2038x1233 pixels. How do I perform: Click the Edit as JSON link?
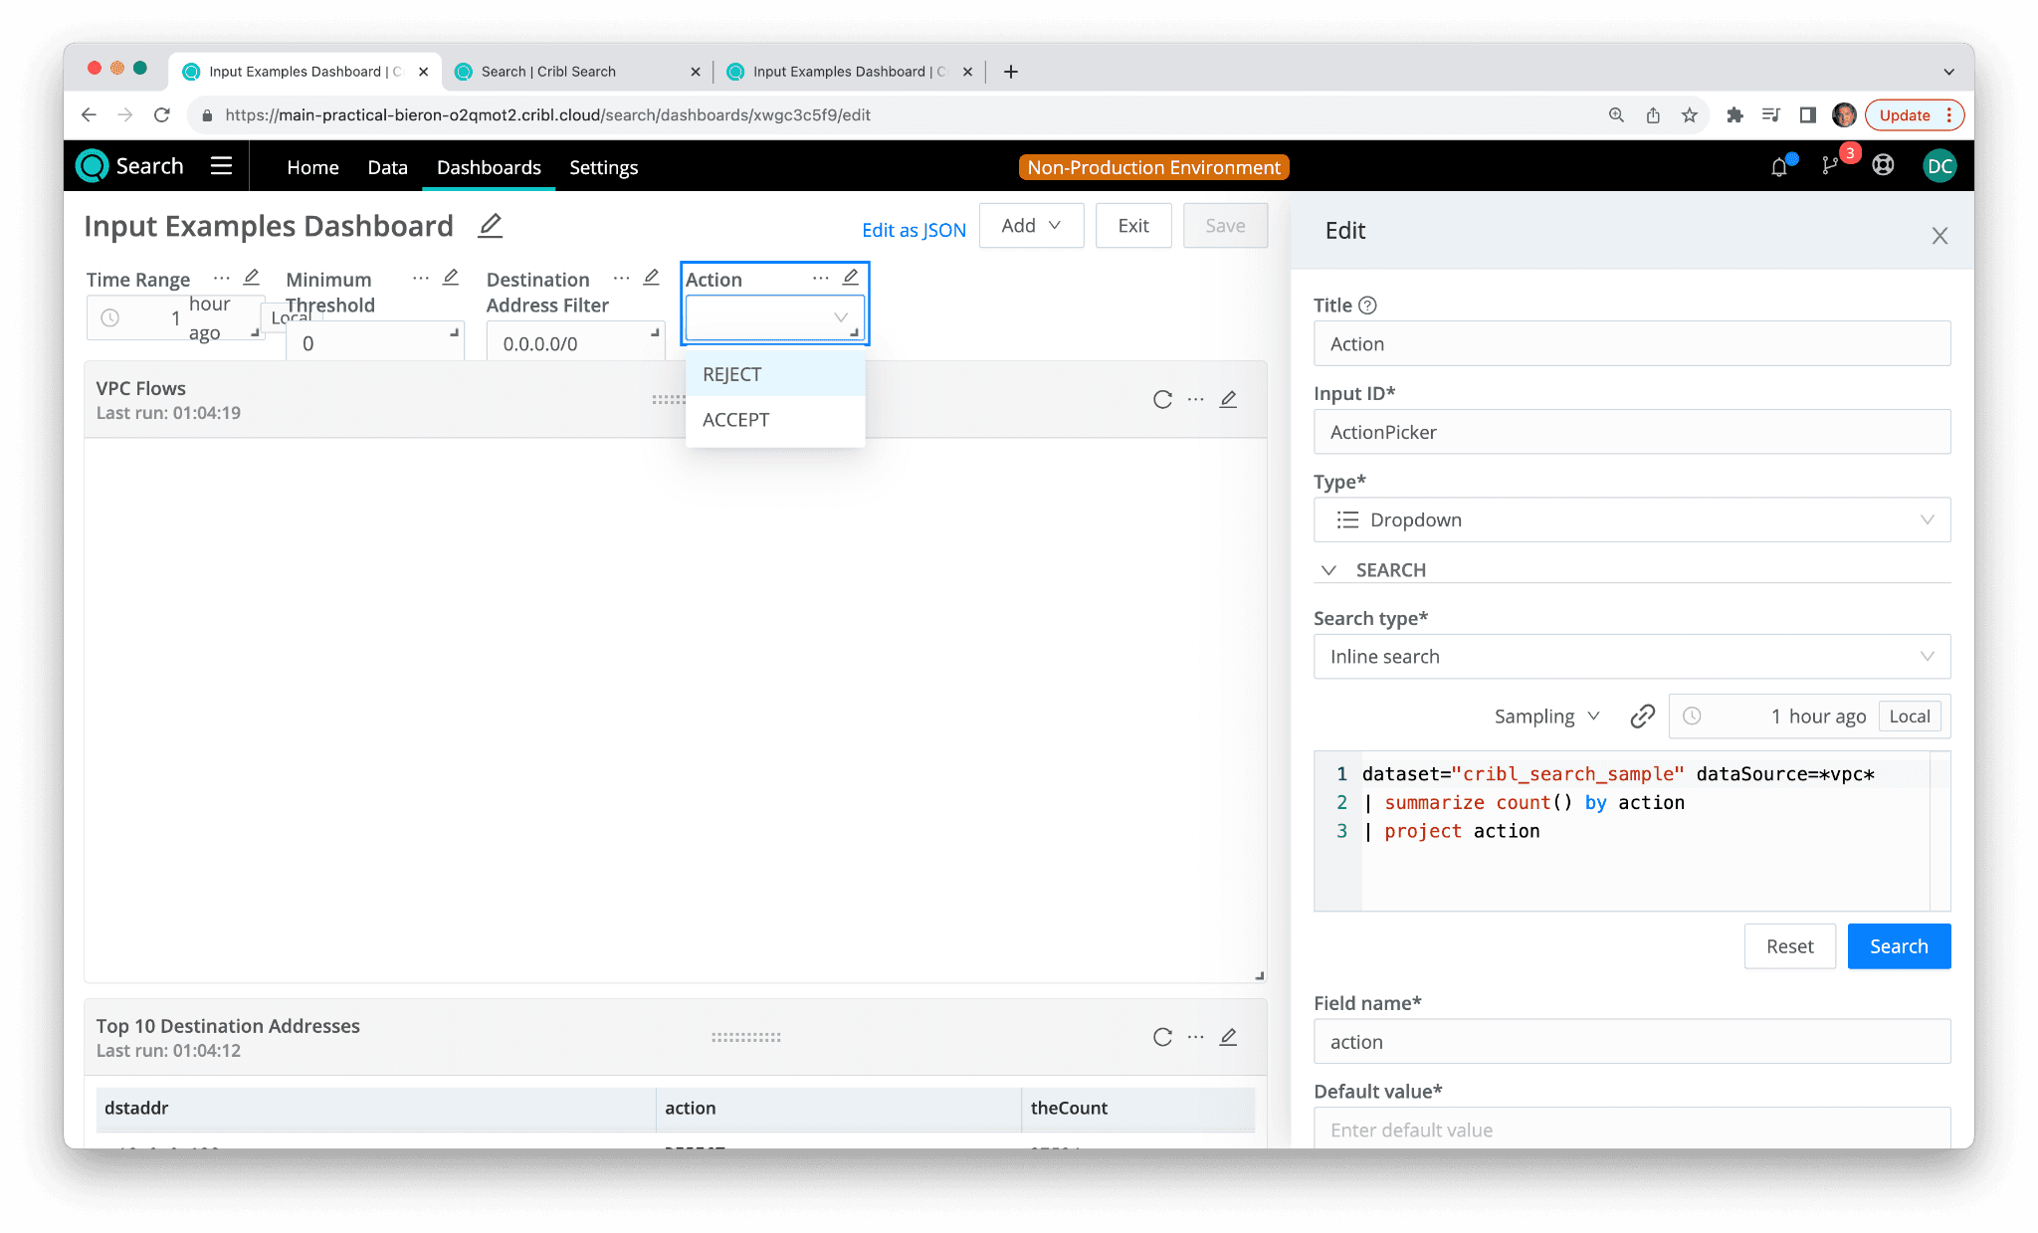tap(914, 230)
